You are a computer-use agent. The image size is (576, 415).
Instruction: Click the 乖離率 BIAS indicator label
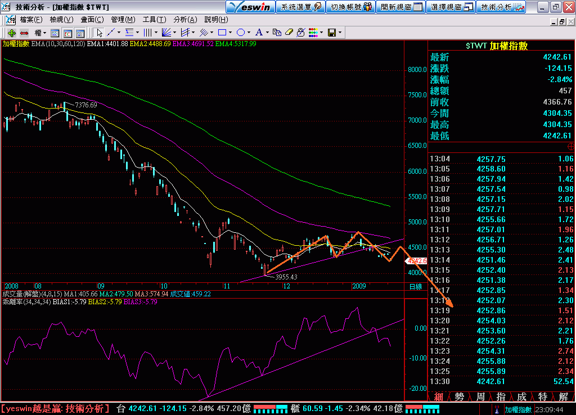click(26, 302)
